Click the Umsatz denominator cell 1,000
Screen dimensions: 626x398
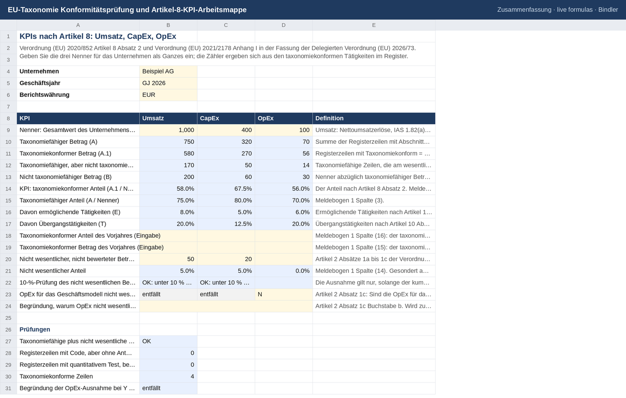168,130
